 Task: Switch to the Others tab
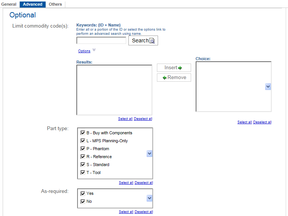[x=55, y=5]
